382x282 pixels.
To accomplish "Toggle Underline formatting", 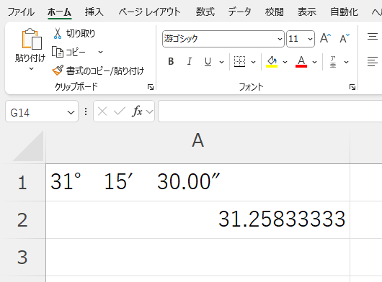I will pos(208,61).
